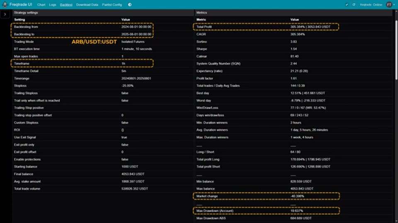Select Worst day value -8.79%
398x223 pixels.
308,101
